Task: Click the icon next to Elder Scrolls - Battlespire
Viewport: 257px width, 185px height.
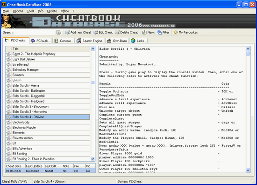Action: point(8,91)
